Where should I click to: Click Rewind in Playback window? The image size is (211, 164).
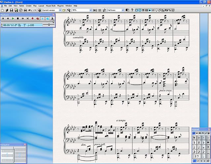click(x=8, y=18)
